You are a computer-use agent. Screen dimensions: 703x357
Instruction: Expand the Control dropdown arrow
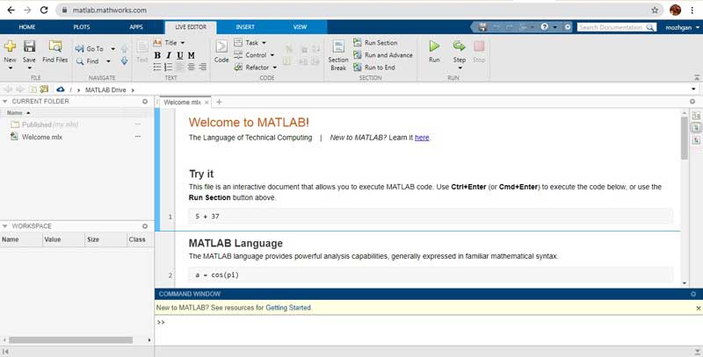point(272,55)
